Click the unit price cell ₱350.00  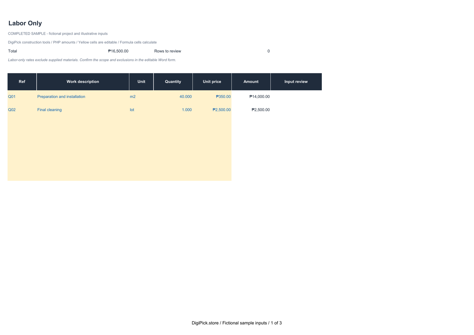212,97
